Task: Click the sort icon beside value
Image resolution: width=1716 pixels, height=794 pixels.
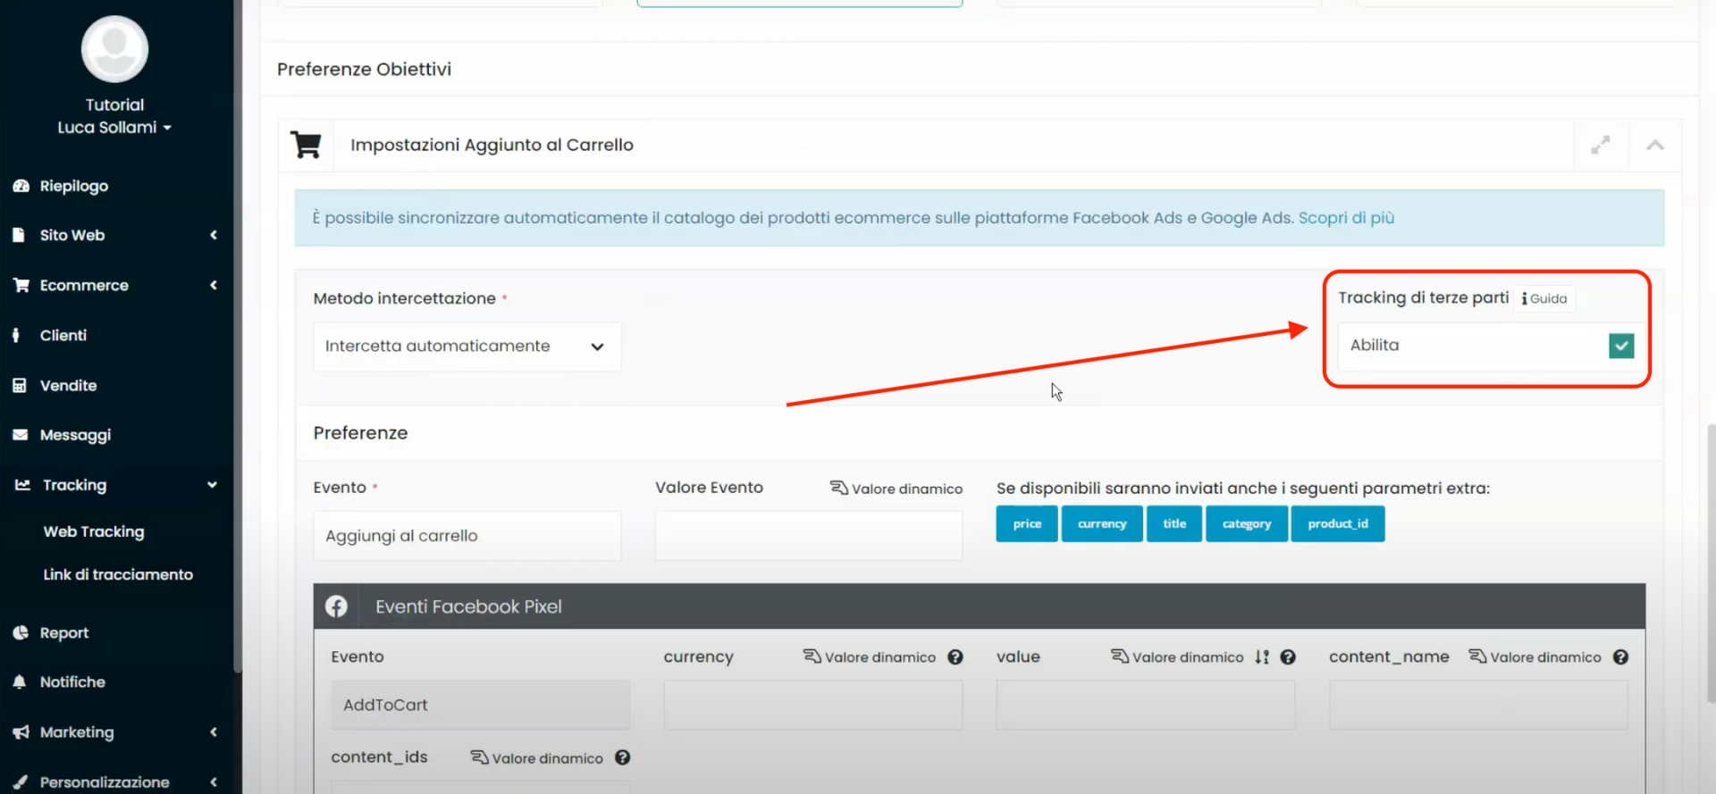Action: (x=1262, y=657)
